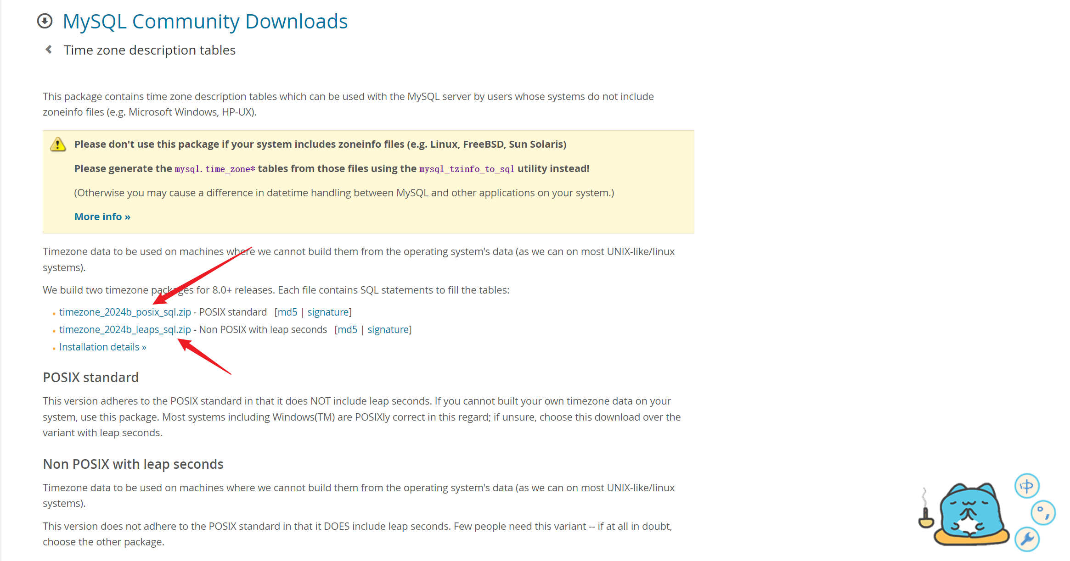Click the circular download icon beside page title

45,21
